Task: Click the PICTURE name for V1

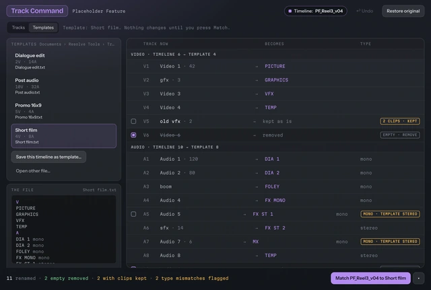Action: tap(275, 66)
